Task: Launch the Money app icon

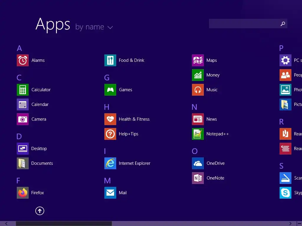Action: coord(198,75)
